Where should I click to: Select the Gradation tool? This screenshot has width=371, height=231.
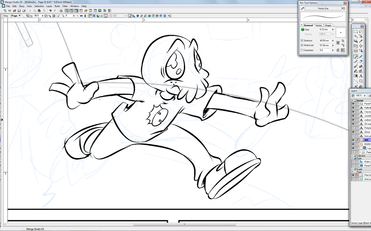(356, 76)
